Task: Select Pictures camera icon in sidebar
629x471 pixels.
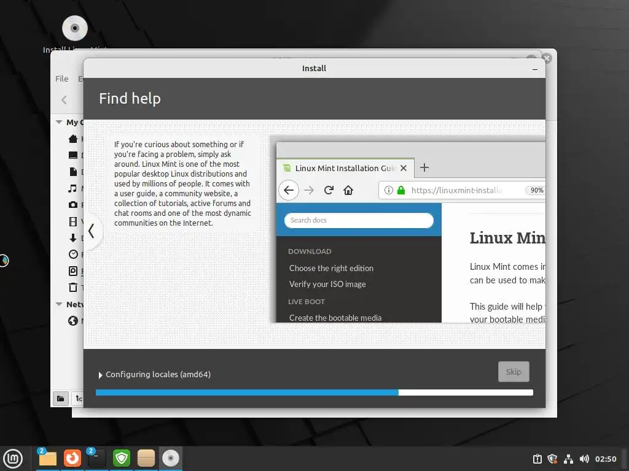Action: [x=73, y=205]
